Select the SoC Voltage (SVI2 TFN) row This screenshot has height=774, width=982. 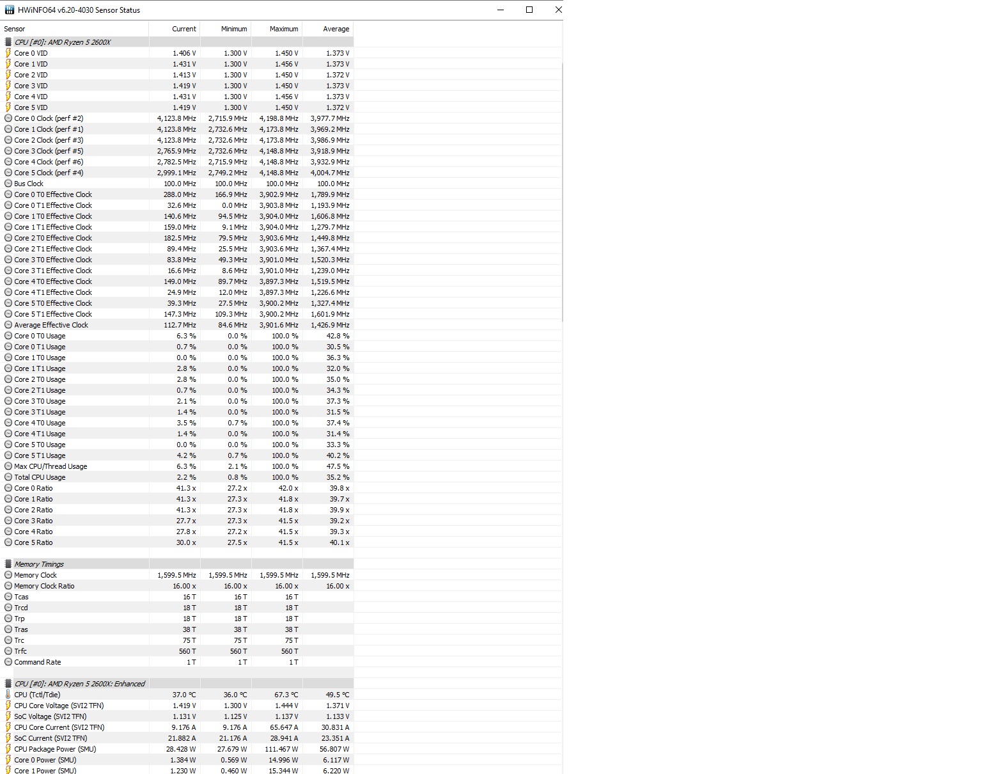176,716
